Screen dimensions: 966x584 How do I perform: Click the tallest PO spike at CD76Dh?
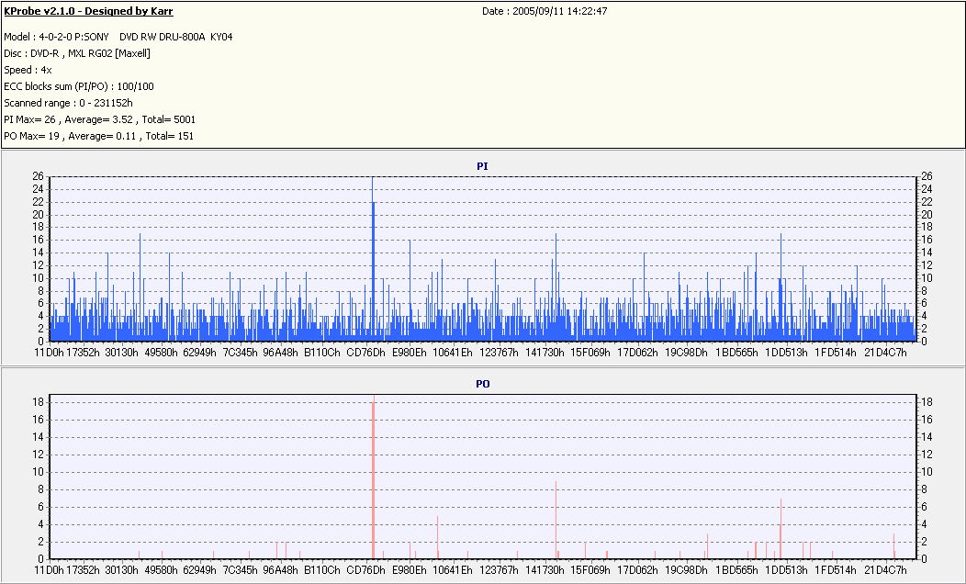374,477
